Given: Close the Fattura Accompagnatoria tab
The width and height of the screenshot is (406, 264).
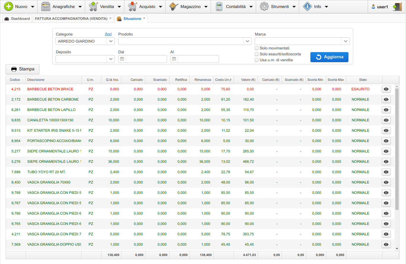Looking at the screenshot, I should (x=110, y=18).
